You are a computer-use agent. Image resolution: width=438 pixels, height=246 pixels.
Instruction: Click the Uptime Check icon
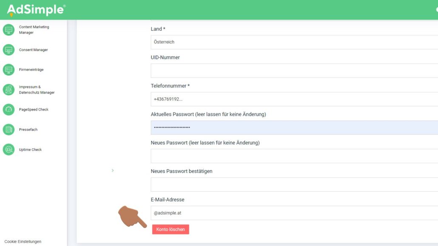tap(9, 150)
